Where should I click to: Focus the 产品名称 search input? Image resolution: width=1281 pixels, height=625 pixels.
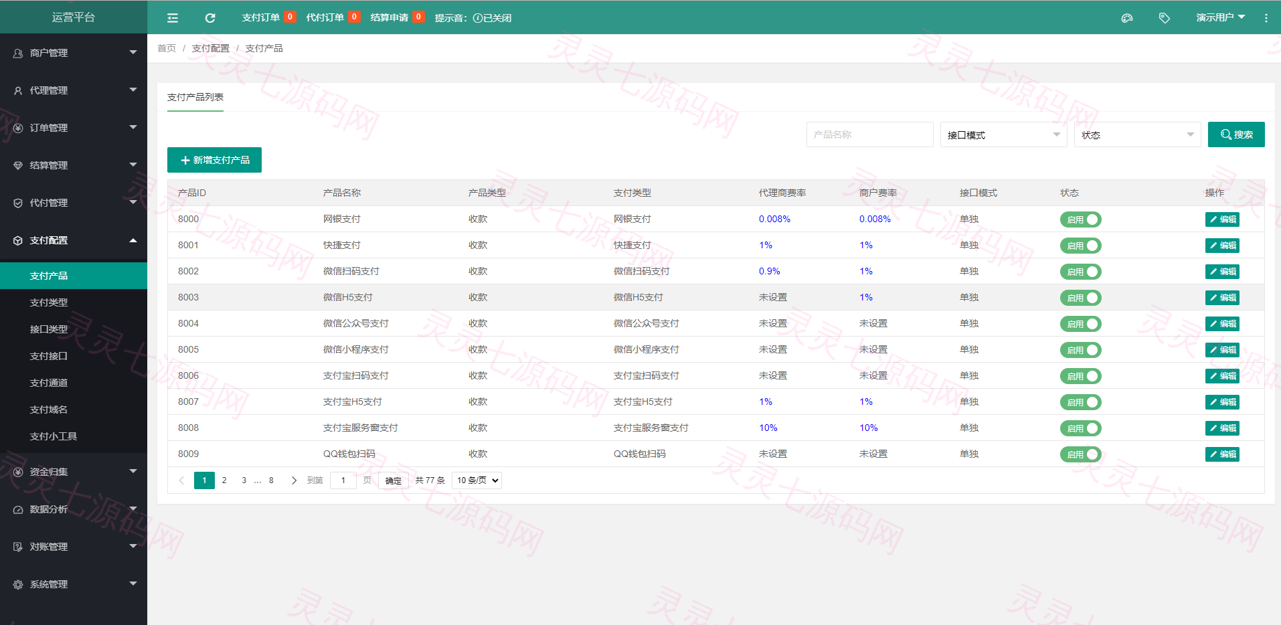pos(869,135)
